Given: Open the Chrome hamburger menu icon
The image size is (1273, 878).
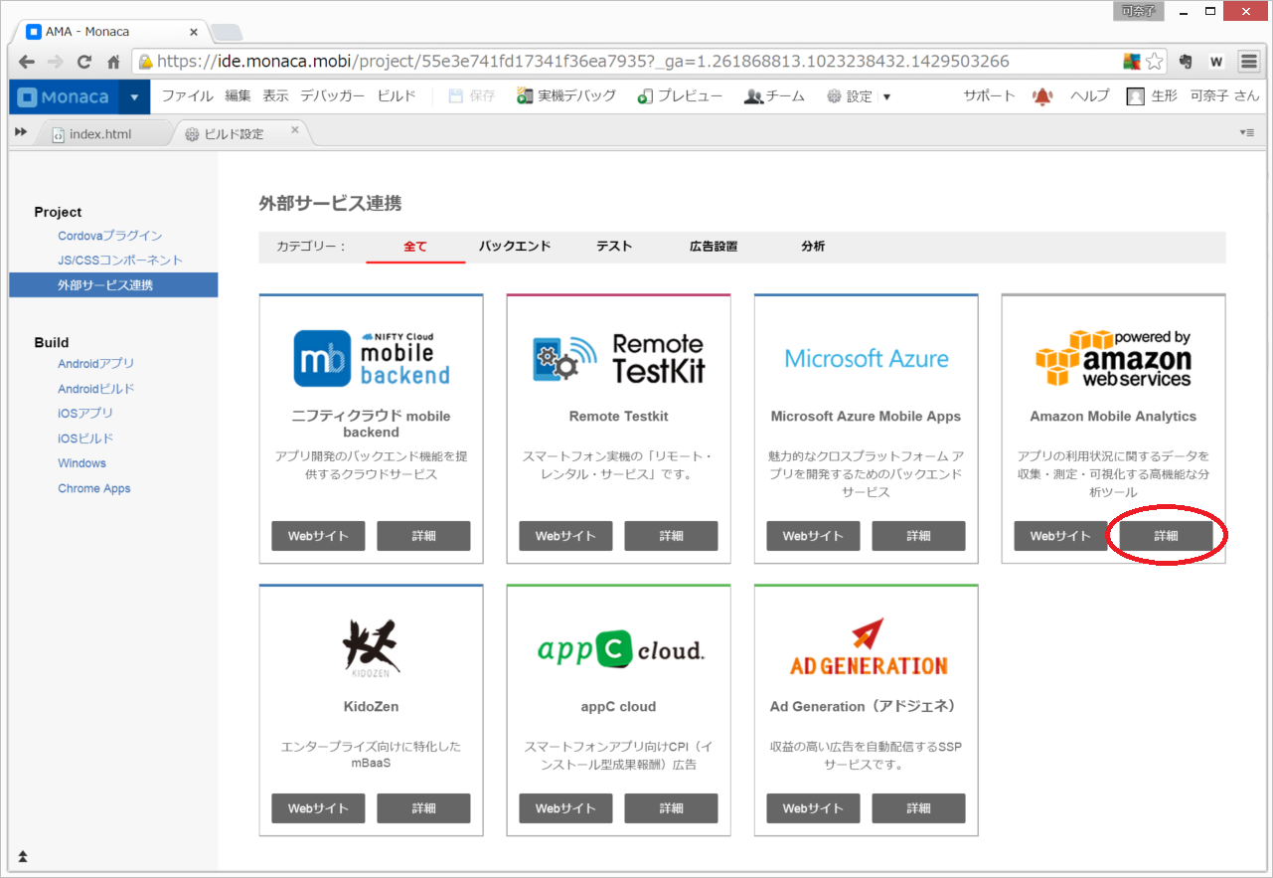Looking at the screenshot, I should [x=1248, y=62].
